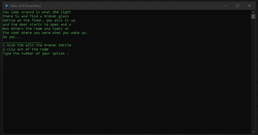Click the line 'bottle on the floor, you pick it up'

[39, 20]
